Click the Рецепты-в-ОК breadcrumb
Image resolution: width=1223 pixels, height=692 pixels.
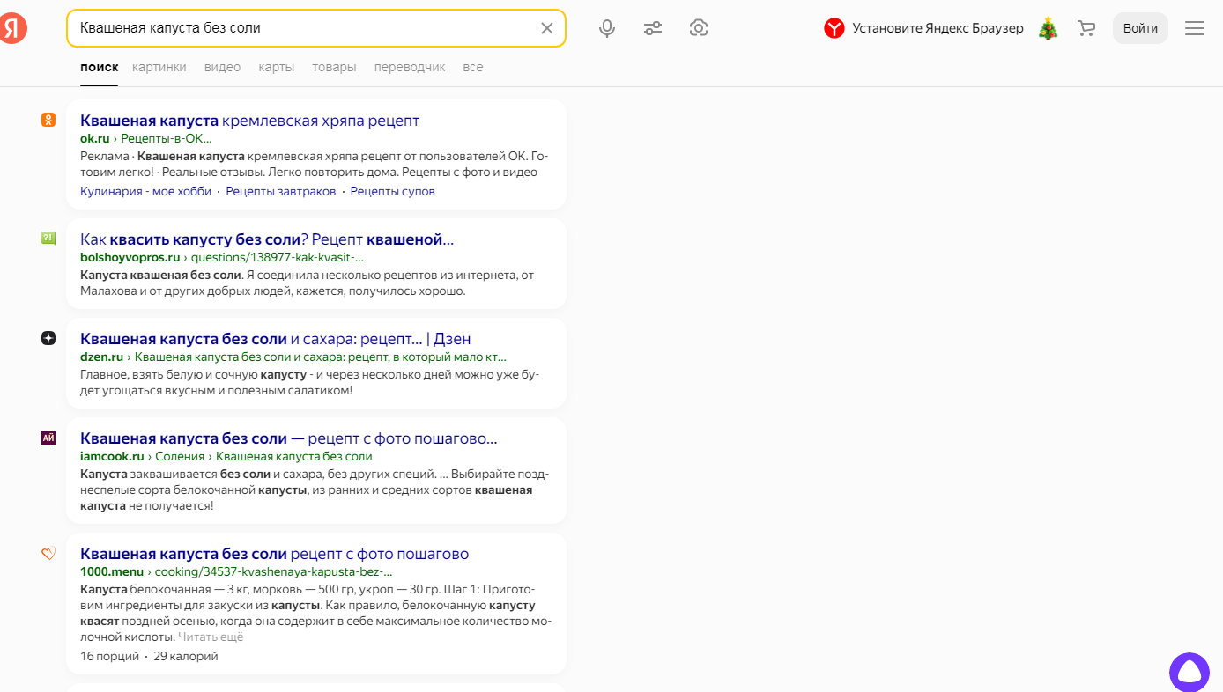[167, 138]
